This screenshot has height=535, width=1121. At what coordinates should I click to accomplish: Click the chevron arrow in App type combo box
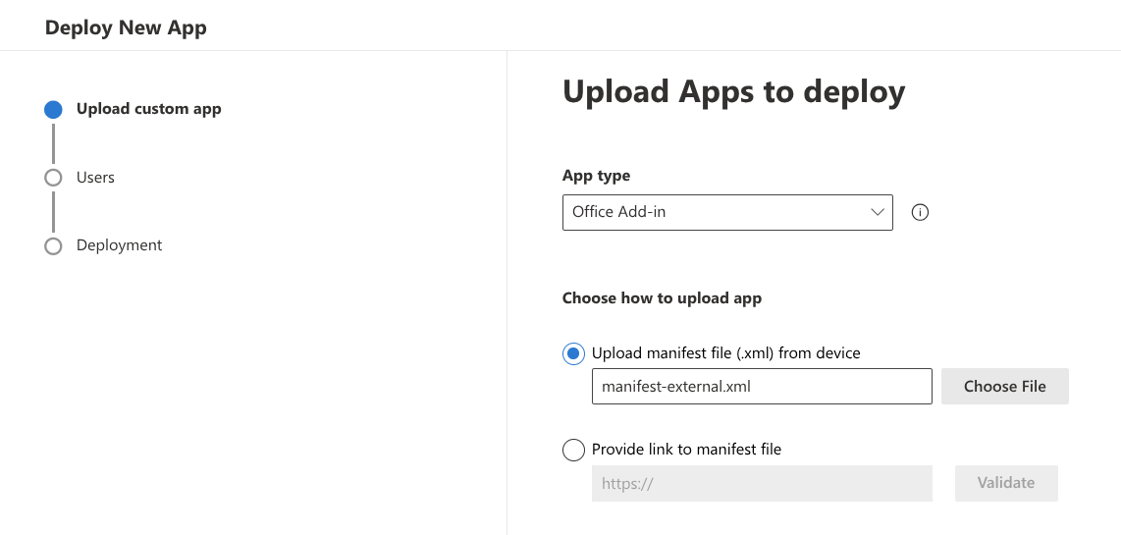pos(877,212)
